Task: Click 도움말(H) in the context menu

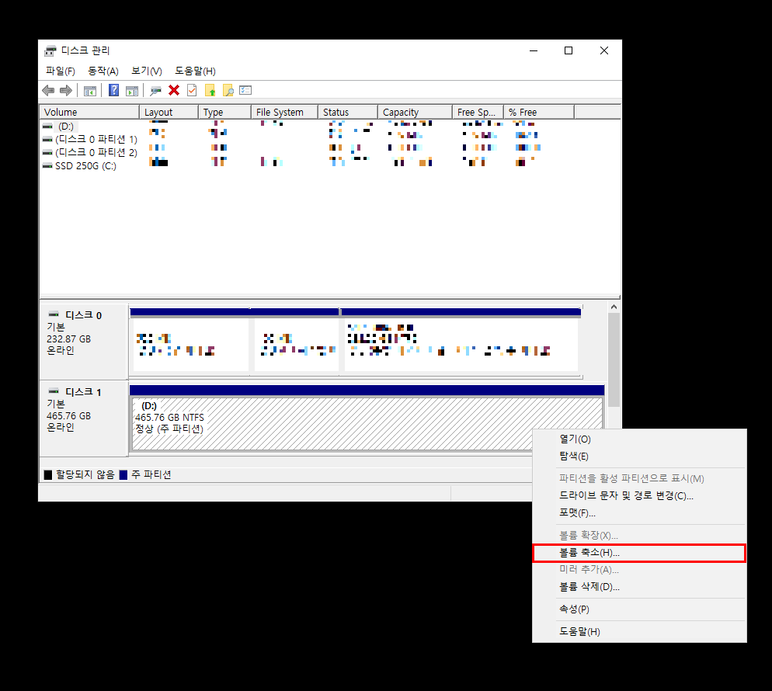Action: coord(639,631)
